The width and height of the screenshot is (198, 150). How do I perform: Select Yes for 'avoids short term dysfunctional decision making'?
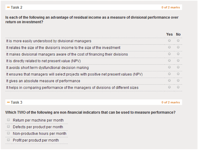(x=169, y=67)
